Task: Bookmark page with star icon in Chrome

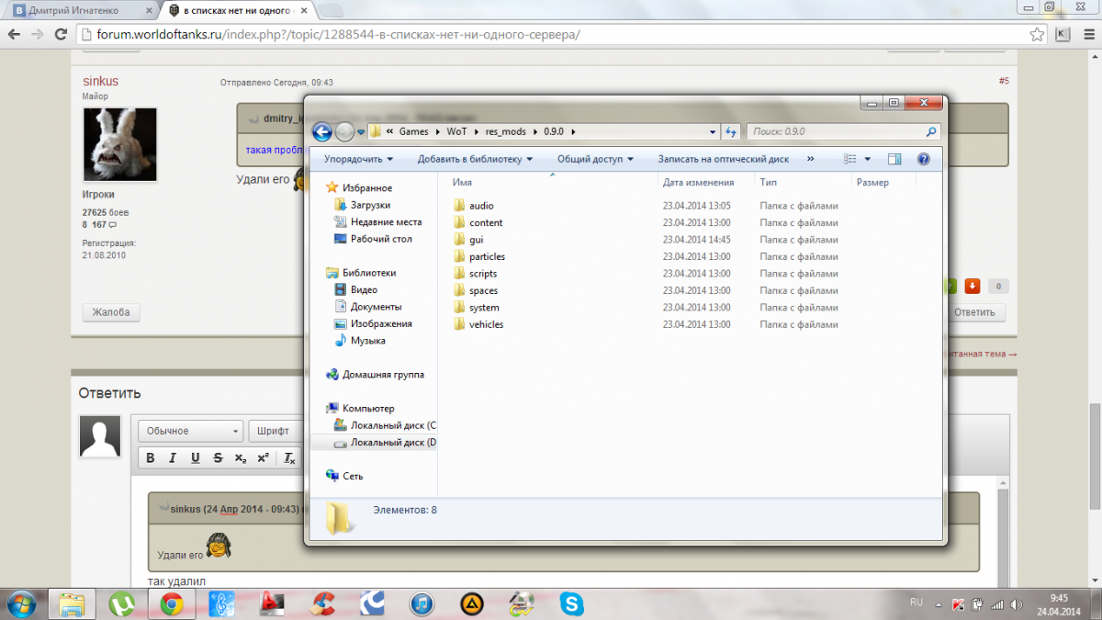Action: click(x=1036, y=35)
